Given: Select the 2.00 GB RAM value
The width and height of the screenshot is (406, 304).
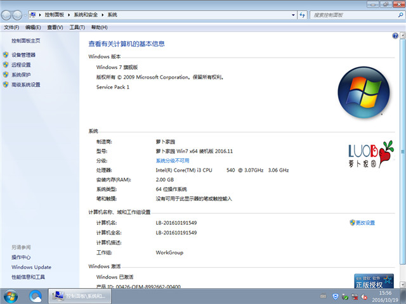Looking at the screenshot, I should pos(165,180).
